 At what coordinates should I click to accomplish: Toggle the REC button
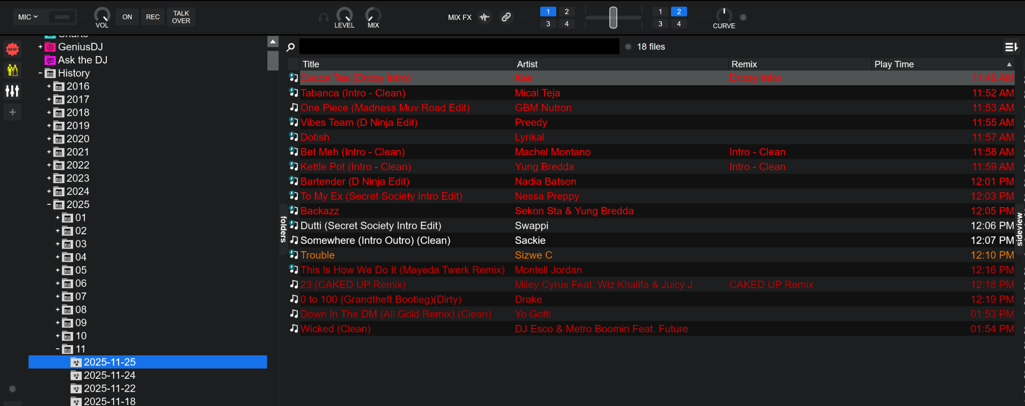153,17
